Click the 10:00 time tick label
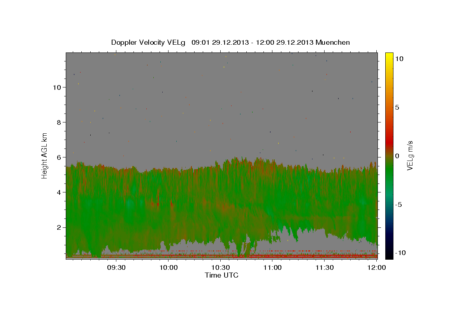Viewport: 467px width, 311px height. 169,267
